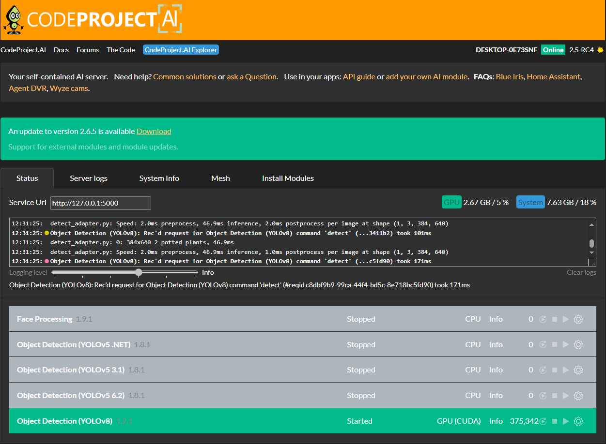Open Info for YOLOv5 .NET

[496, 345]
